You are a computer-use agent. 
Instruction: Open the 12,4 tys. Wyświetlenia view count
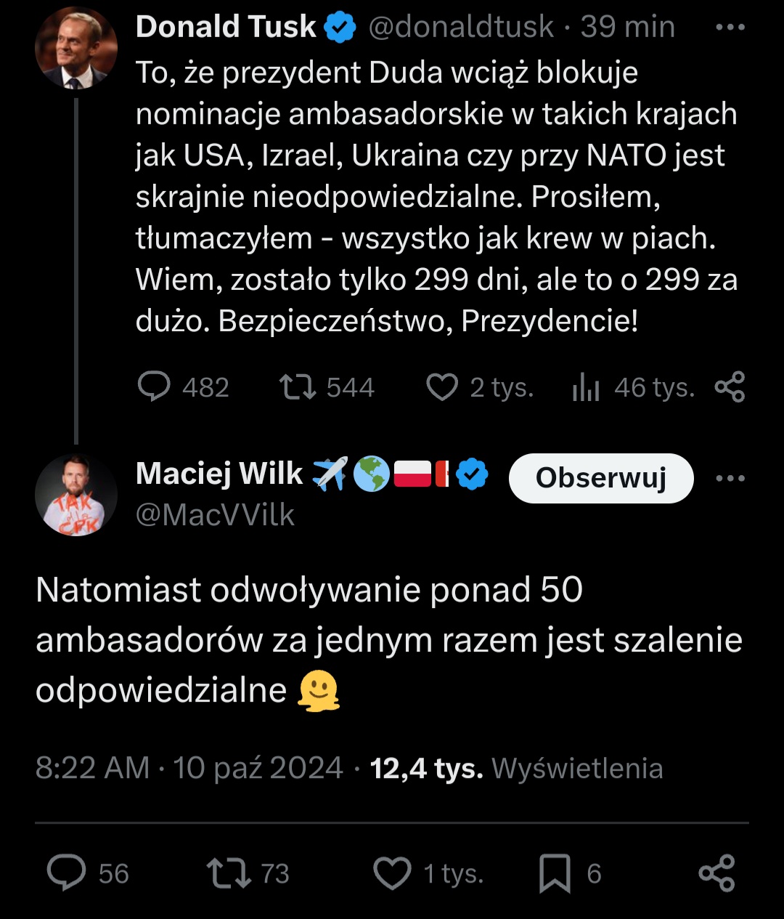coord(516,768)
